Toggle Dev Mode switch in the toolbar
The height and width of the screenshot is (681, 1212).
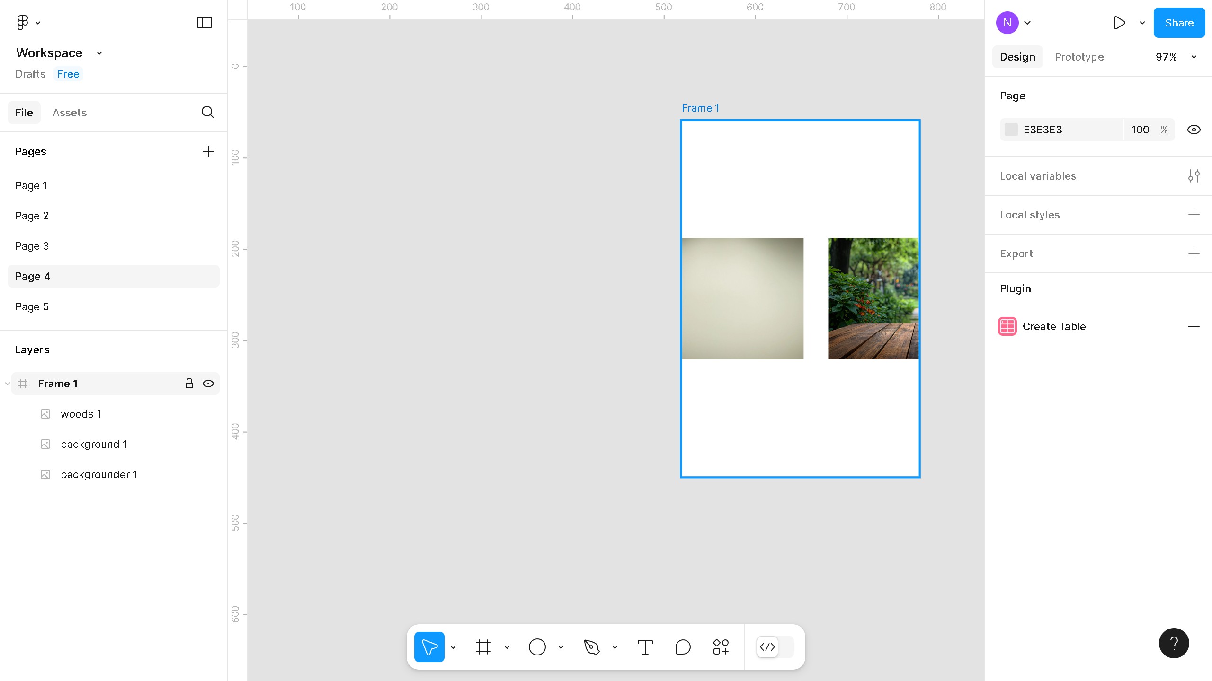(775, 646)
